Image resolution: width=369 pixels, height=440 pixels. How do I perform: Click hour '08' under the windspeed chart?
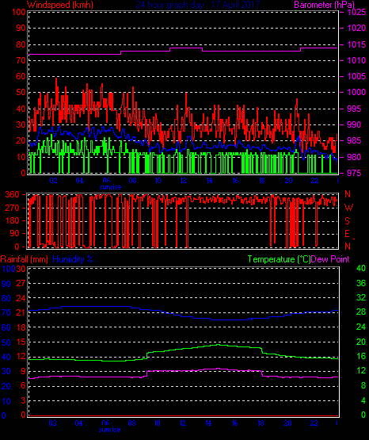point(132,181)
